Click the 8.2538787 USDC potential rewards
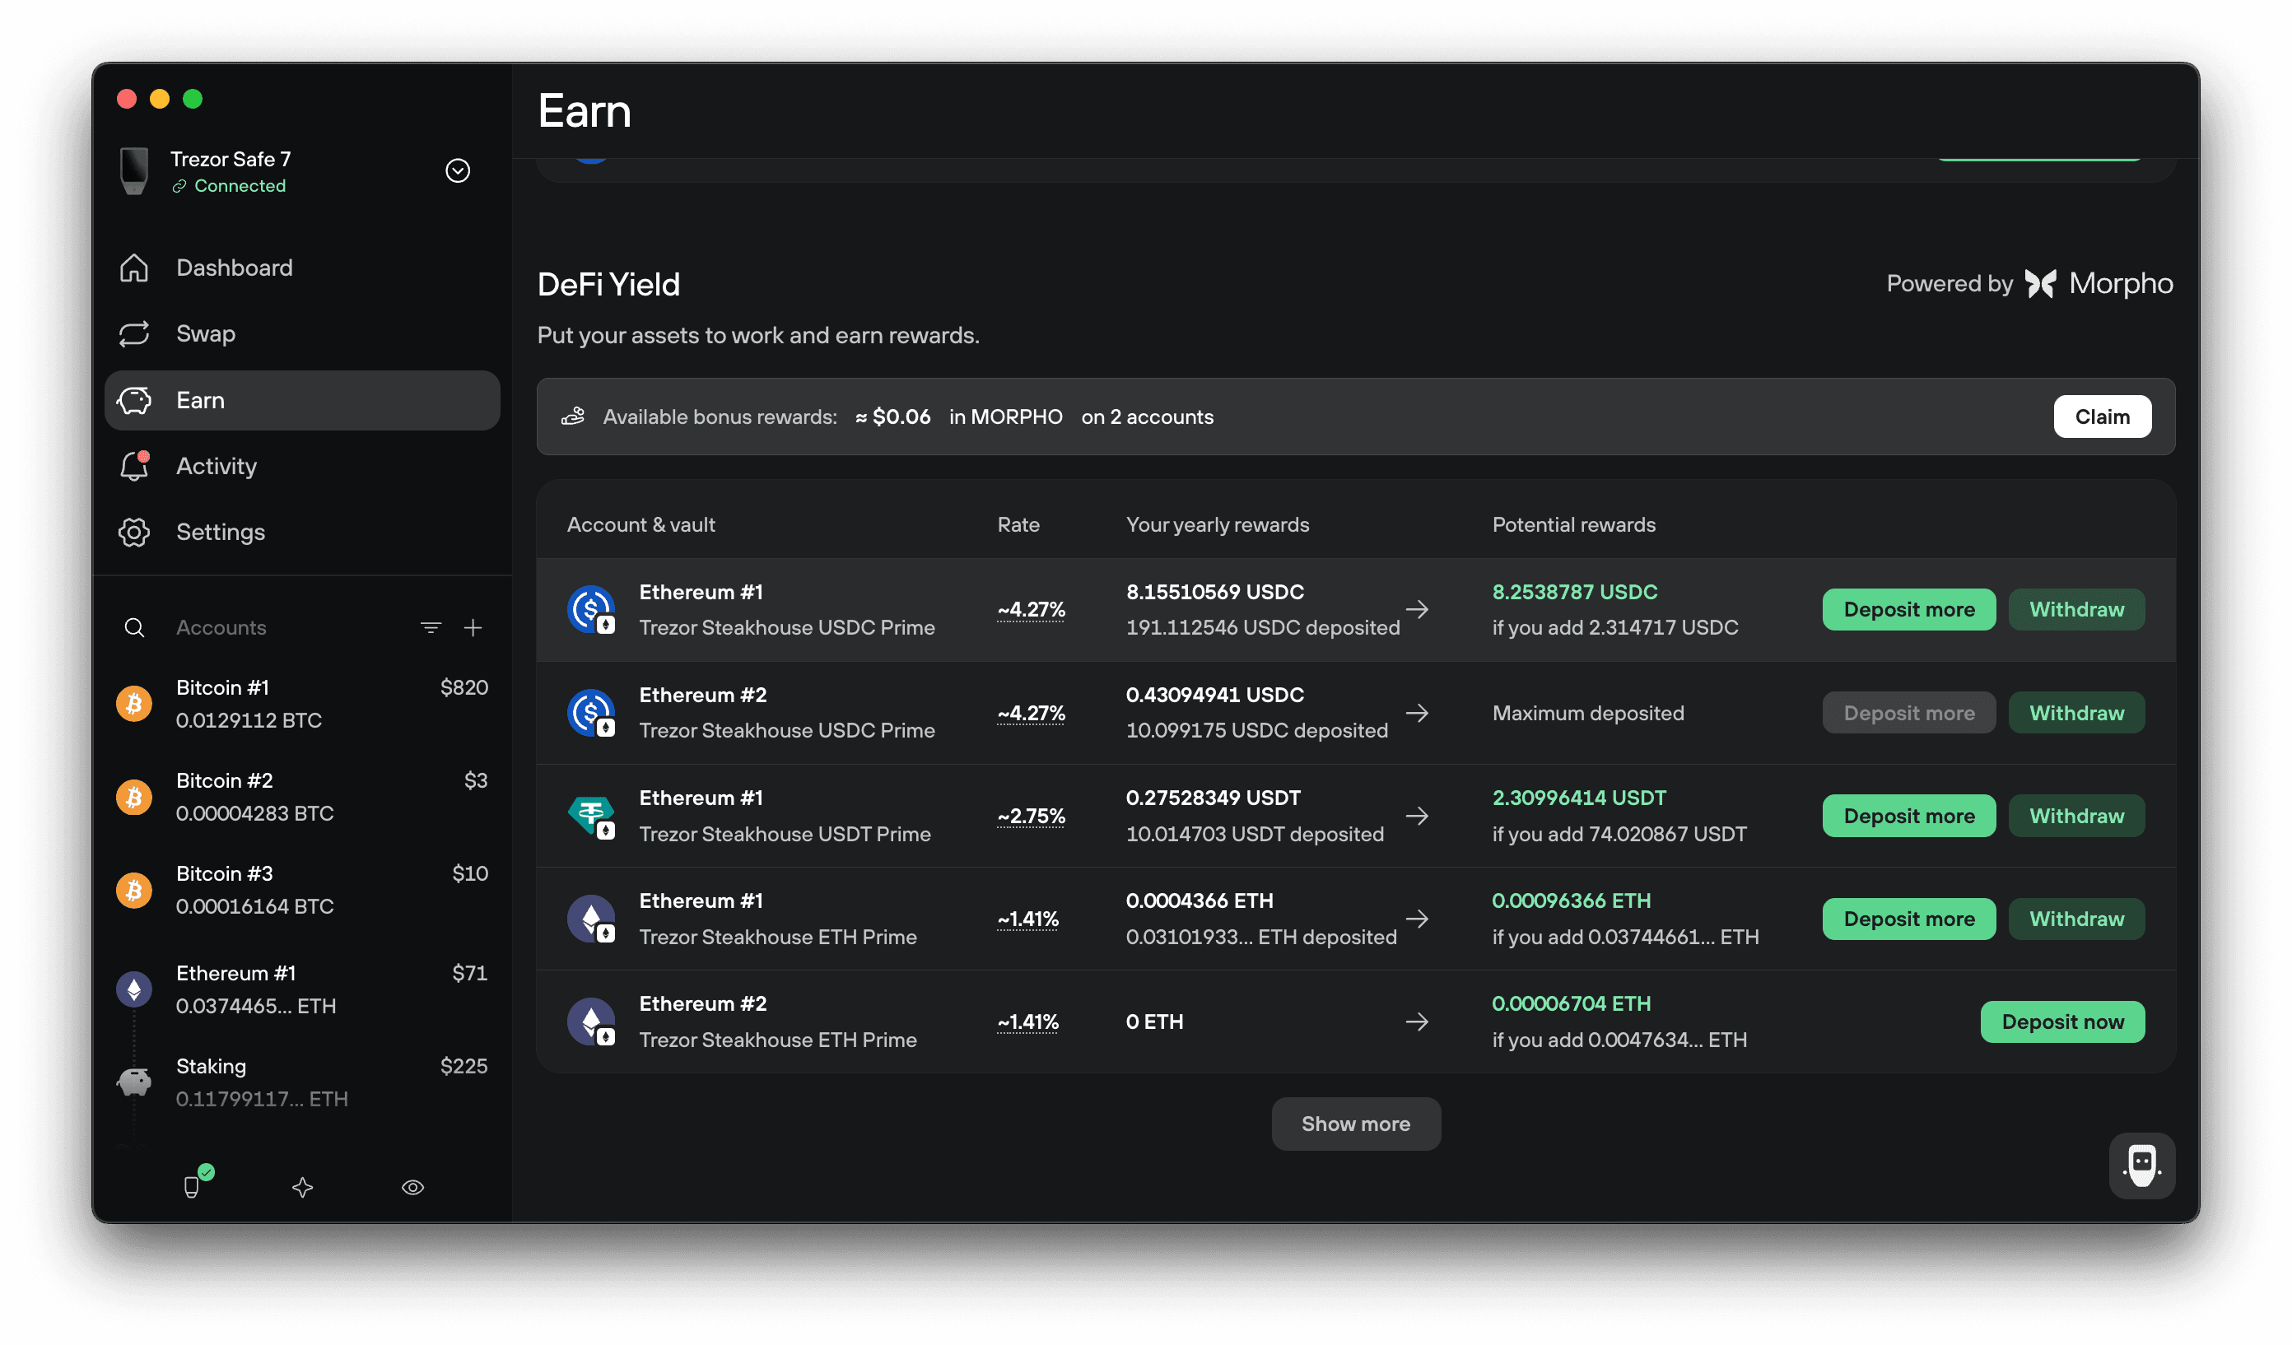Screen dimensions: 2292x1345 coord(1574,592)
